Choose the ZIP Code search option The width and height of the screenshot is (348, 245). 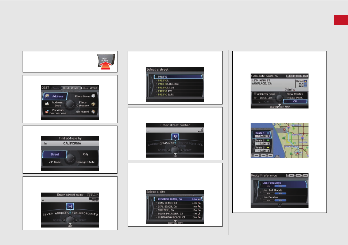pyautogui.click(x=55, y=162)
